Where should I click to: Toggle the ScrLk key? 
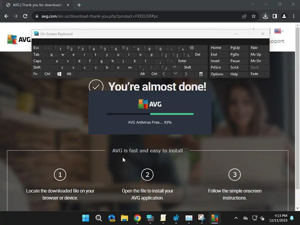(238, 67)
